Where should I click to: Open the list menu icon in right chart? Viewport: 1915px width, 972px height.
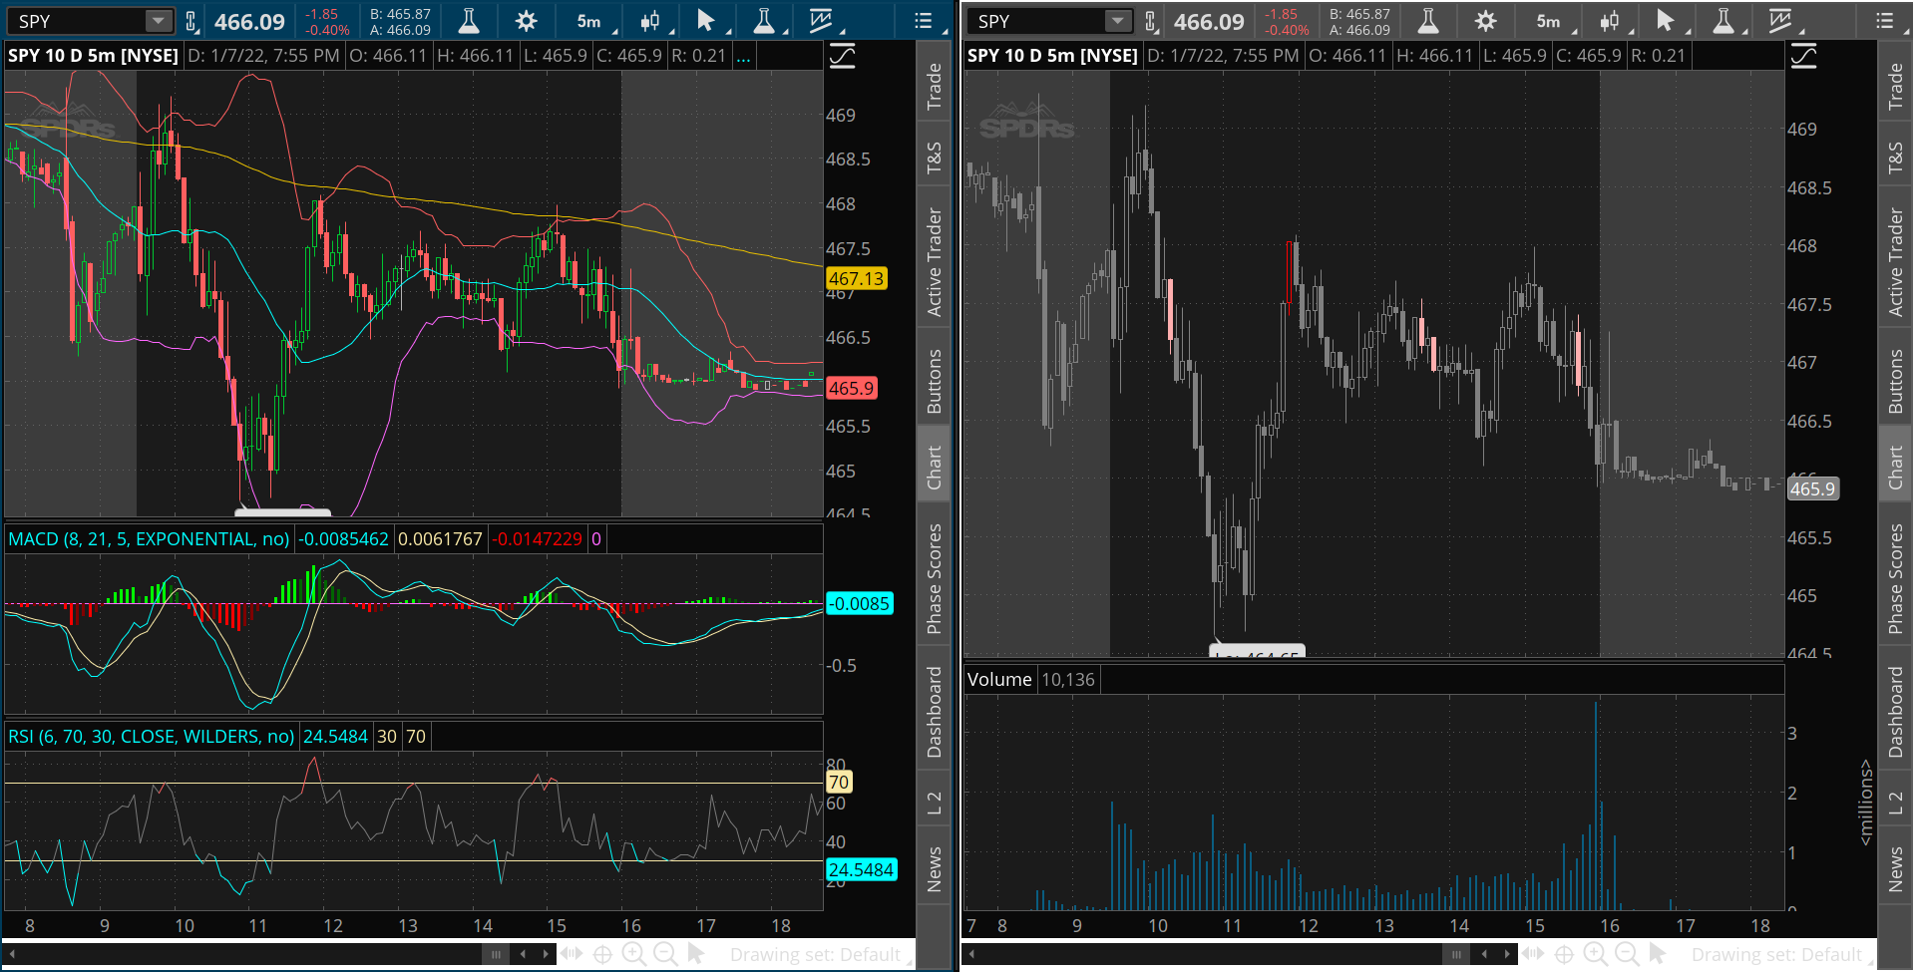pyautogui.click(x=1884, y=21)
